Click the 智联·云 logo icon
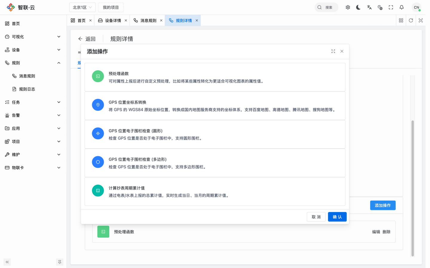 (11, 7)
